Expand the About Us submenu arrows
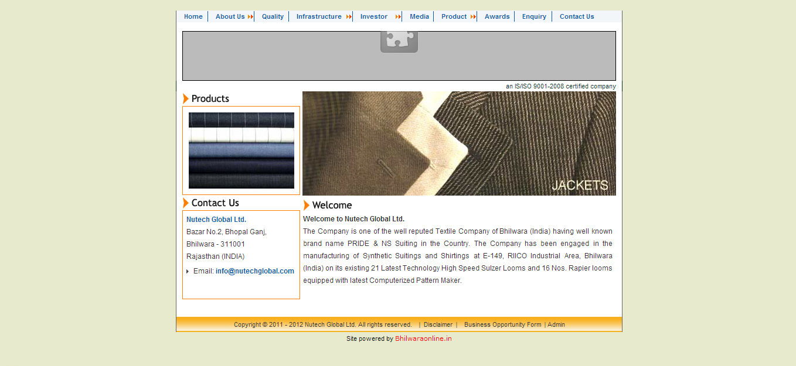The height and width of the screenshot is (366, 796). point(251,17)
